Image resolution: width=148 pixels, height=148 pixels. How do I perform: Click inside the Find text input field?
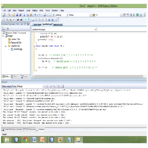coord(107,15)
